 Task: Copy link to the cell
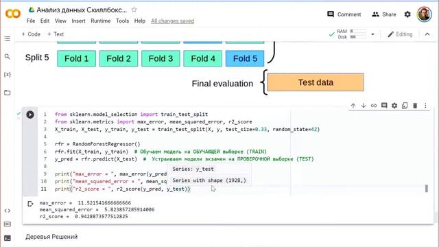[x=374, y=106]
